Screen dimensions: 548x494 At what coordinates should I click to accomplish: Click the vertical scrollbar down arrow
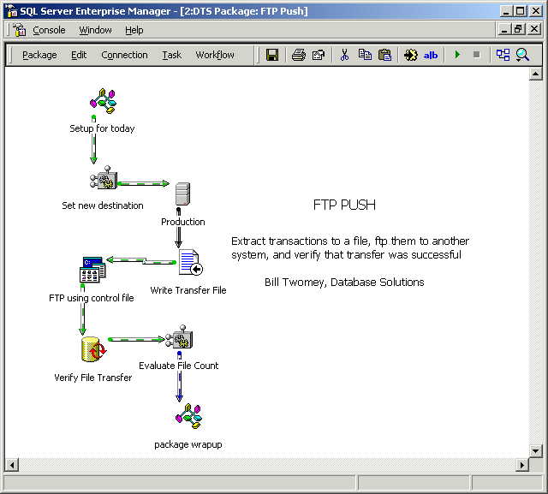click(535, 451)
